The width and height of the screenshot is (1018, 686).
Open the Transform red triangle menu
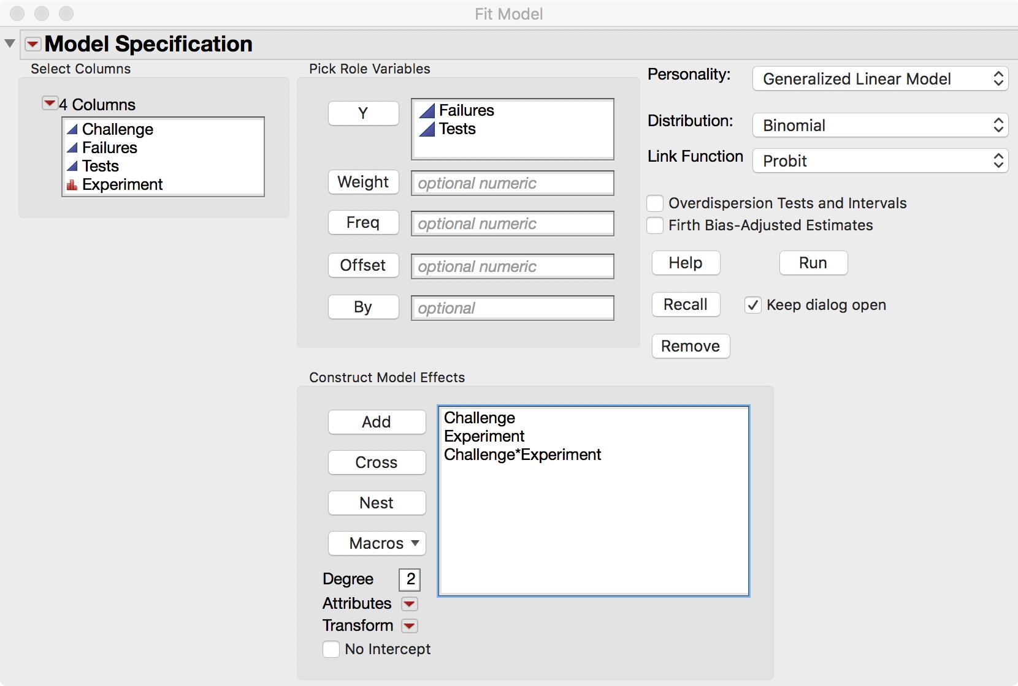click(409, 626)
